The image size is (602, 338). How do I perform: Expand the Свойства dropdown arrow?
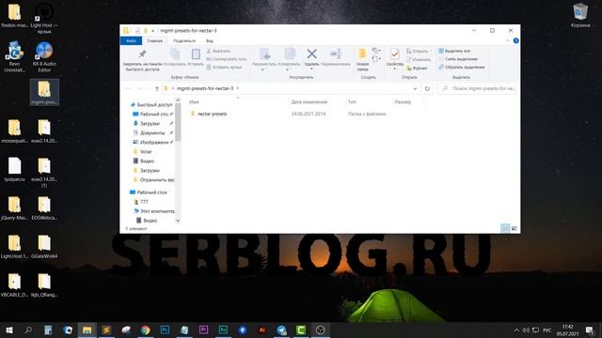coord(395,69)
